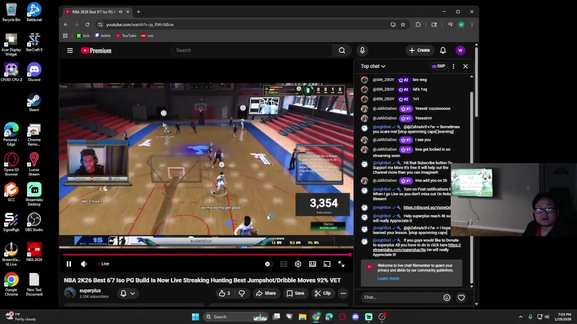Click the red video progress bar
This screenshot has width=577, height=324.
click(x=206, y=255)
